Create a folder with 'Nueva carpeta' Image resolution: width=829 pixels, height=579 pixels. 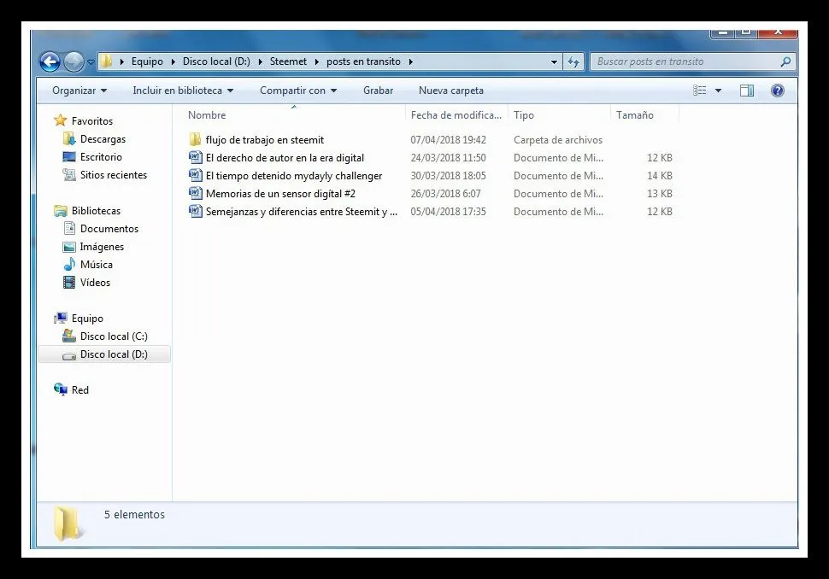pos(450,91)
